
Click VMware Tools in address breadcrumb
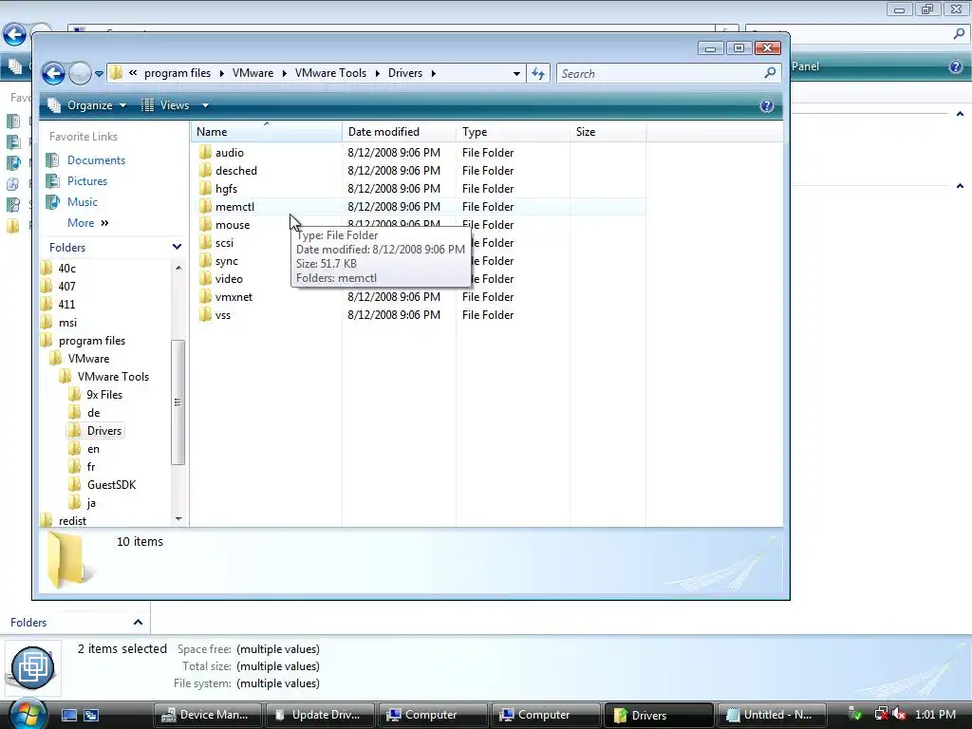pyautogui.click(x=330, y=73)
